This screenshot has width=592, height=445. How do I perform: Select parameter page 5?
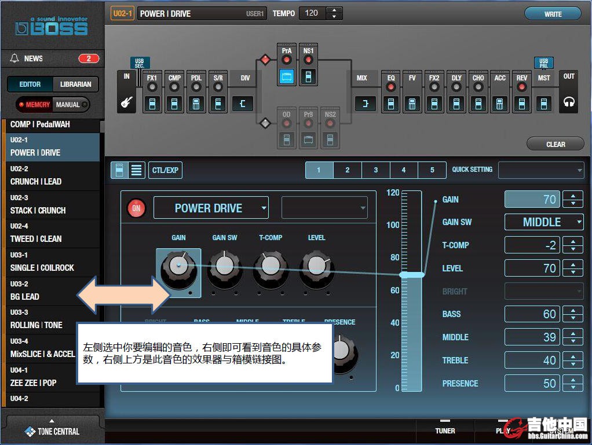(432, 170)
